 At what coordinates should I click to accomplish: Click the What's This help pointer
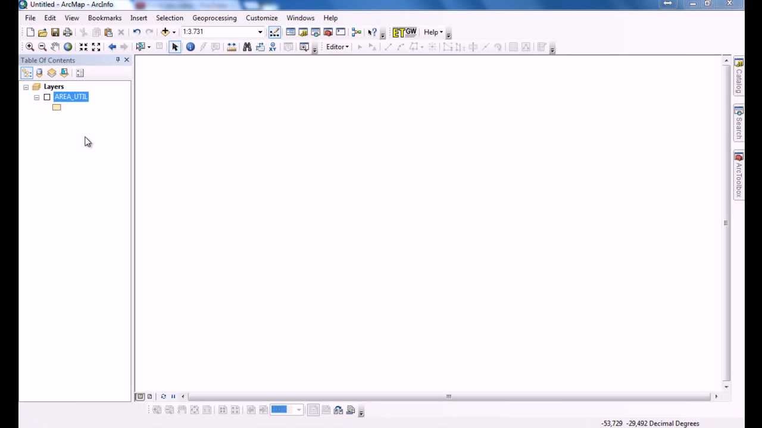(372, 32)
